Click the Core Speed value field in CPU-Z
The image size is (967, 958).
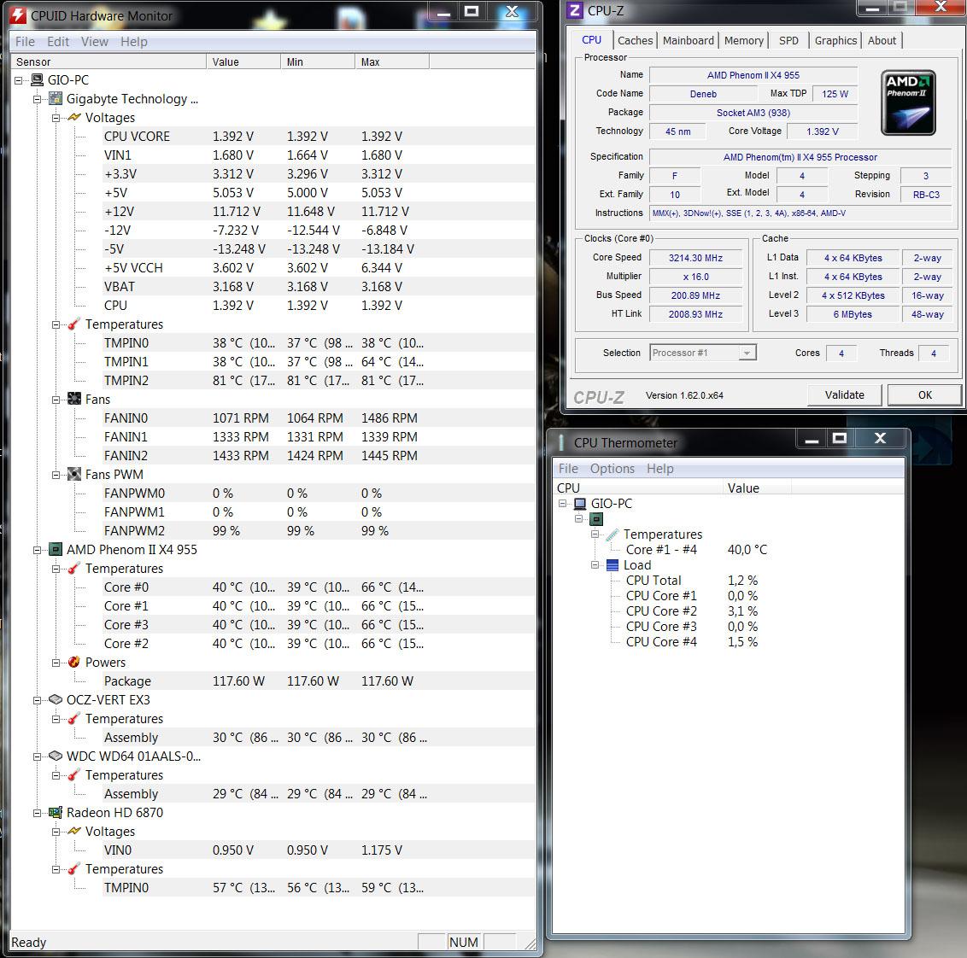point(695,258)
